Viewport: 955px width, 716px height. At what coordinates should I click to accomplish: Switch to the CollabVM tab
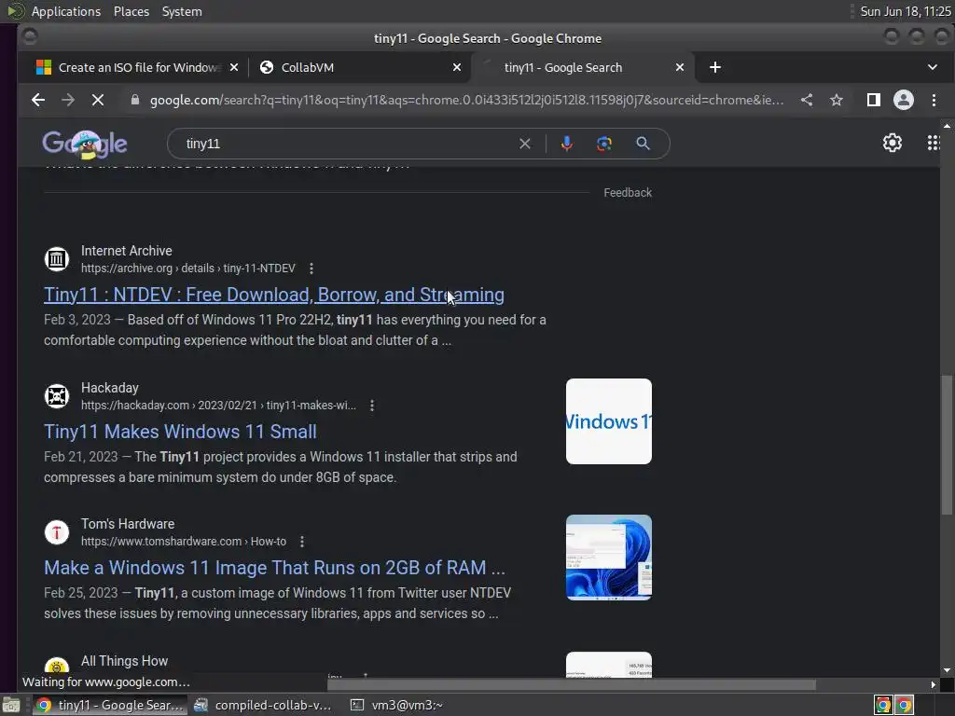tap(359, 67)
